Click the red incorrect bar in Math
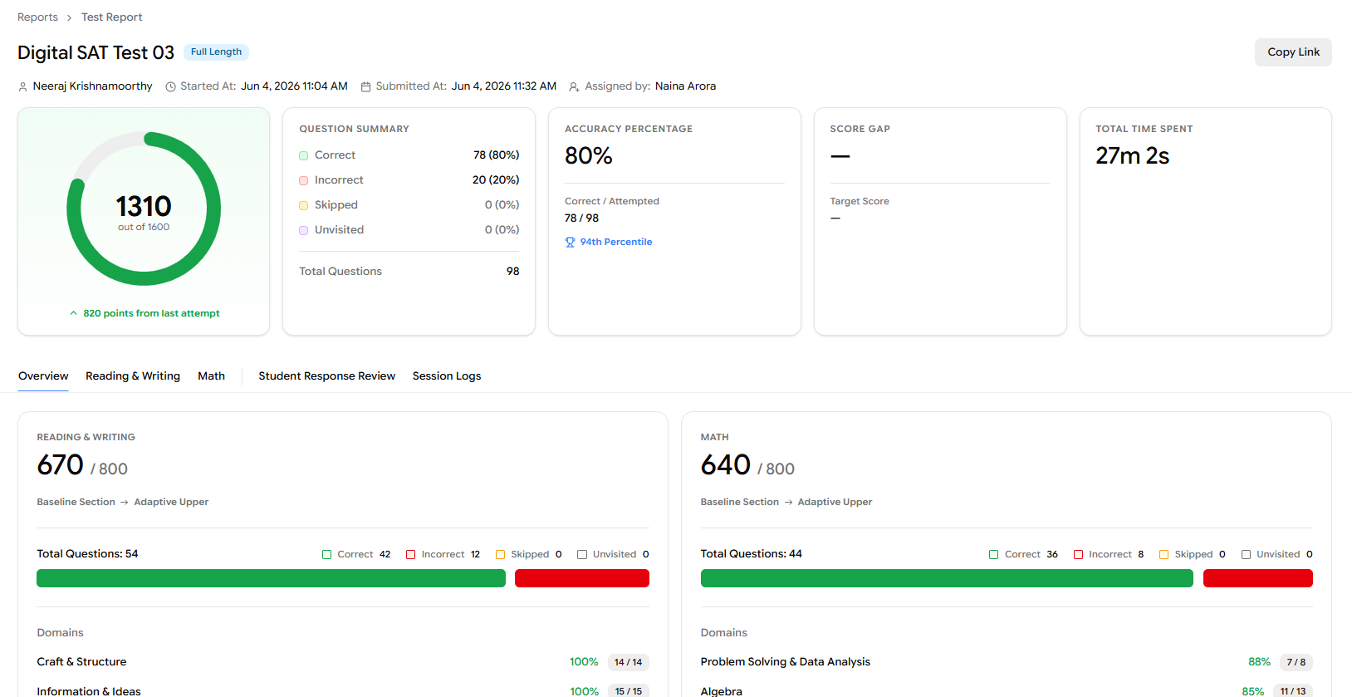Screen dimensions: 1352x697 pos(1257,578)
